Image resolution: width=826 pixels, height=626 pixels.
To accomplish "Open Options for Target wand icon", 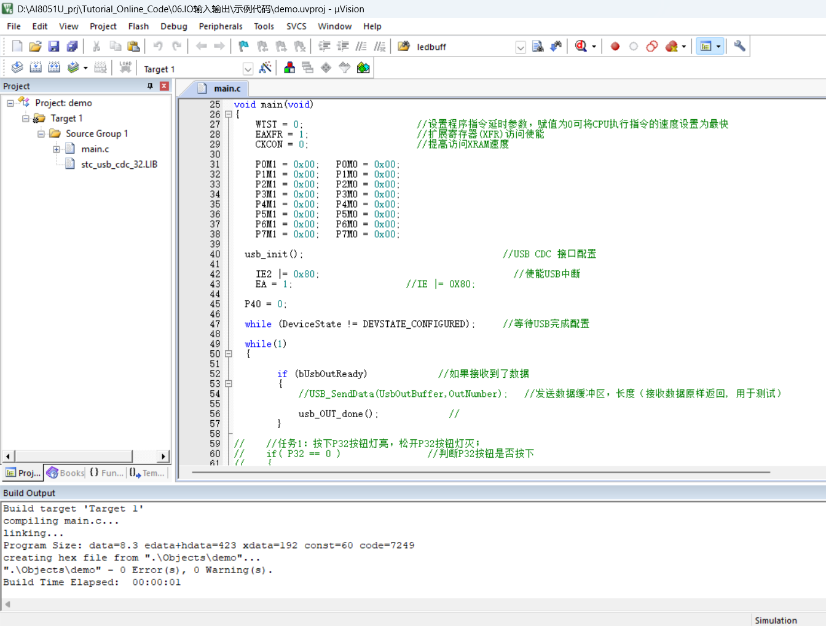I will [265, 68].
